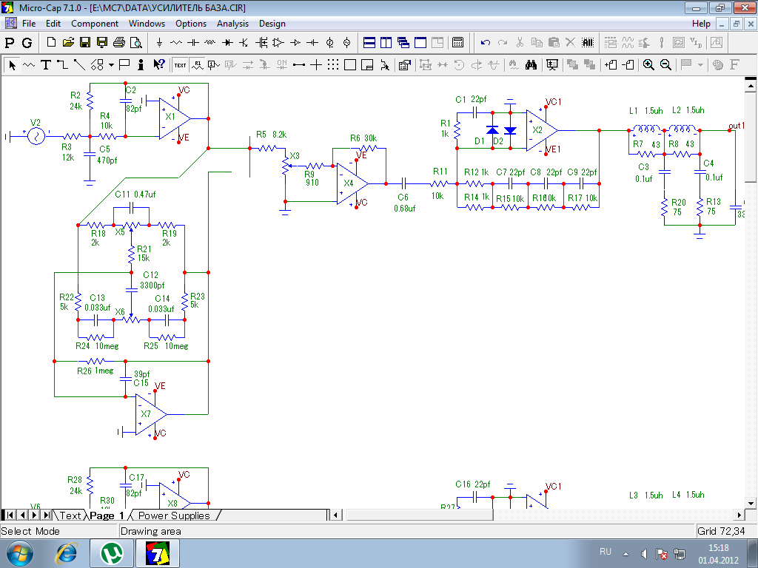Open the Component menu
Screen dimensions: 758x568
coord(95,24)
